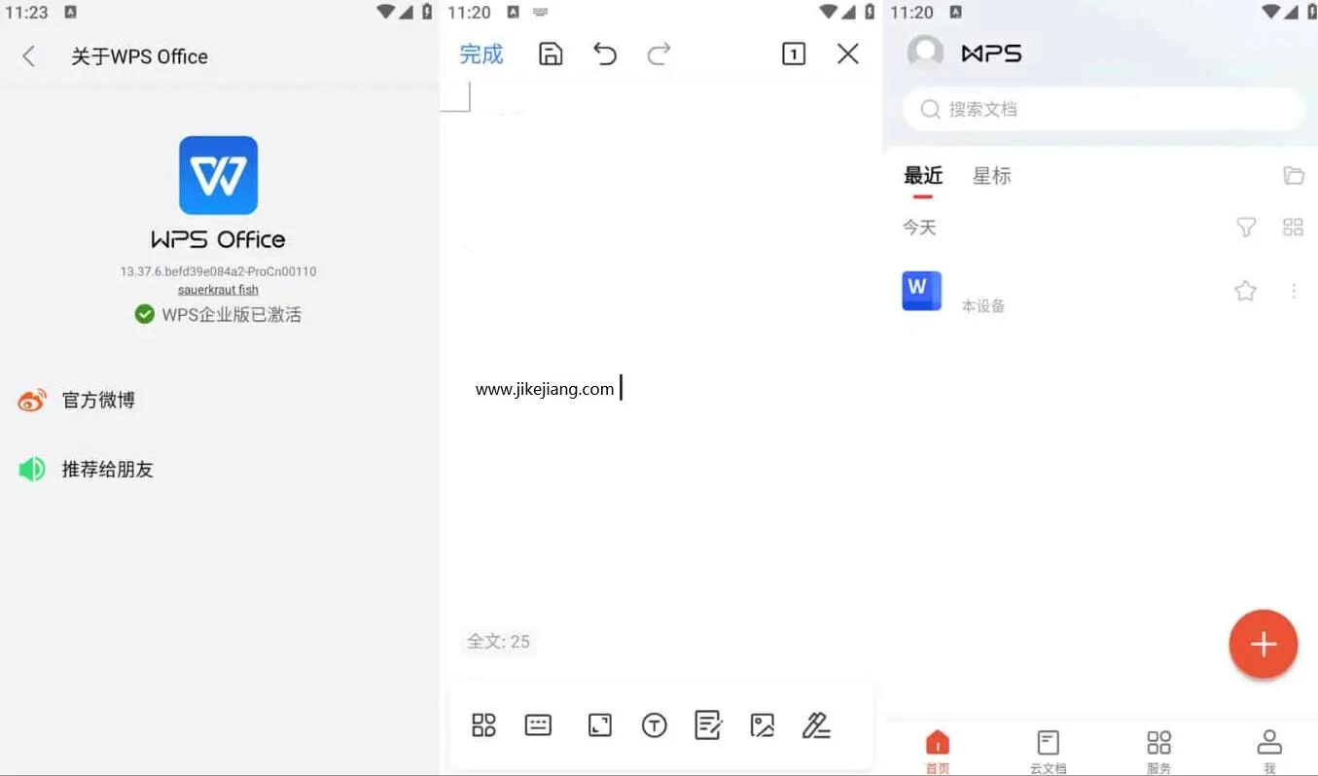Toggle fit-to-screen view icon

(x=600, y=724)
